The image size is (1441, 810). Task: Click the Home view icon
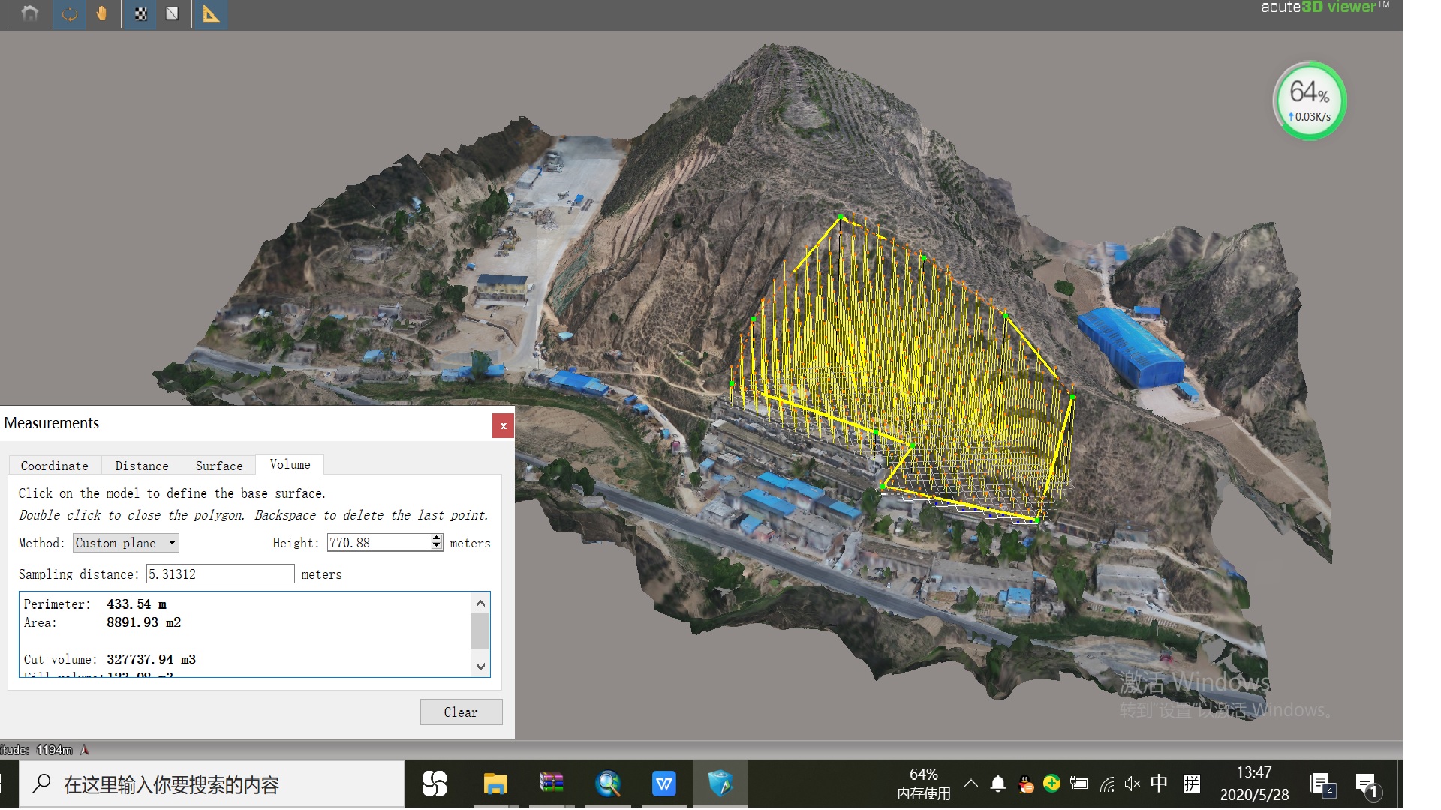(30, 13)
